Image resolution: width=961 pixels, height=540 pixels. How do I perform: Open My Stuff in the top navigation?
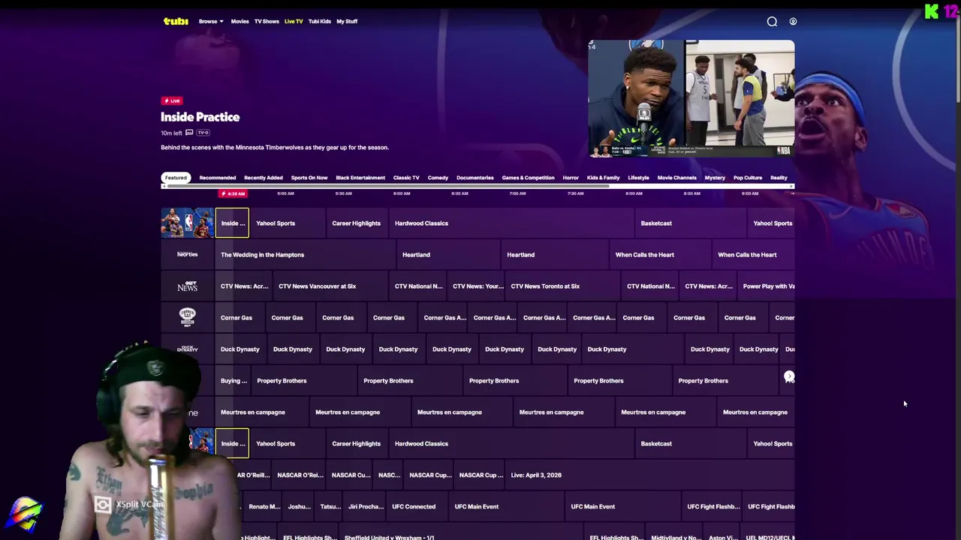347,21
